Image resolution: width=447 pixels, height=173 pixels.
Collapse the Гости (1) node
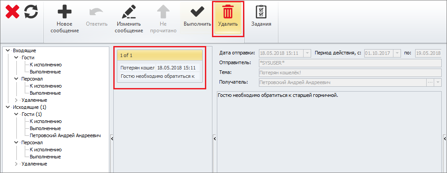[x=16, y=114]
